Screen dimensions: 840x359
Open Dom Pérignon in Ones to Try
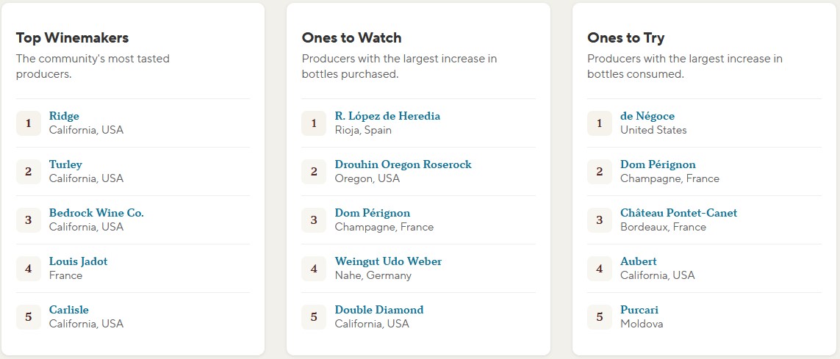658,164
